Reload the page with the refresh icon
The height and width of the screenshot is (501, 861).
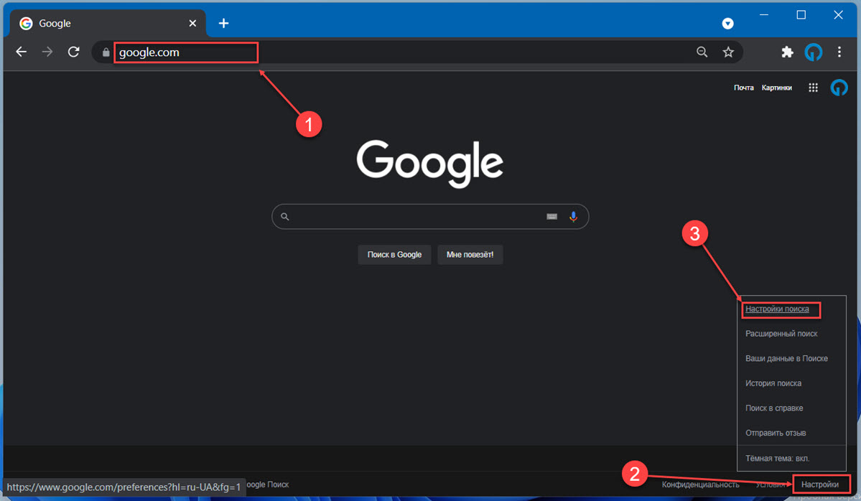(73, 52)
